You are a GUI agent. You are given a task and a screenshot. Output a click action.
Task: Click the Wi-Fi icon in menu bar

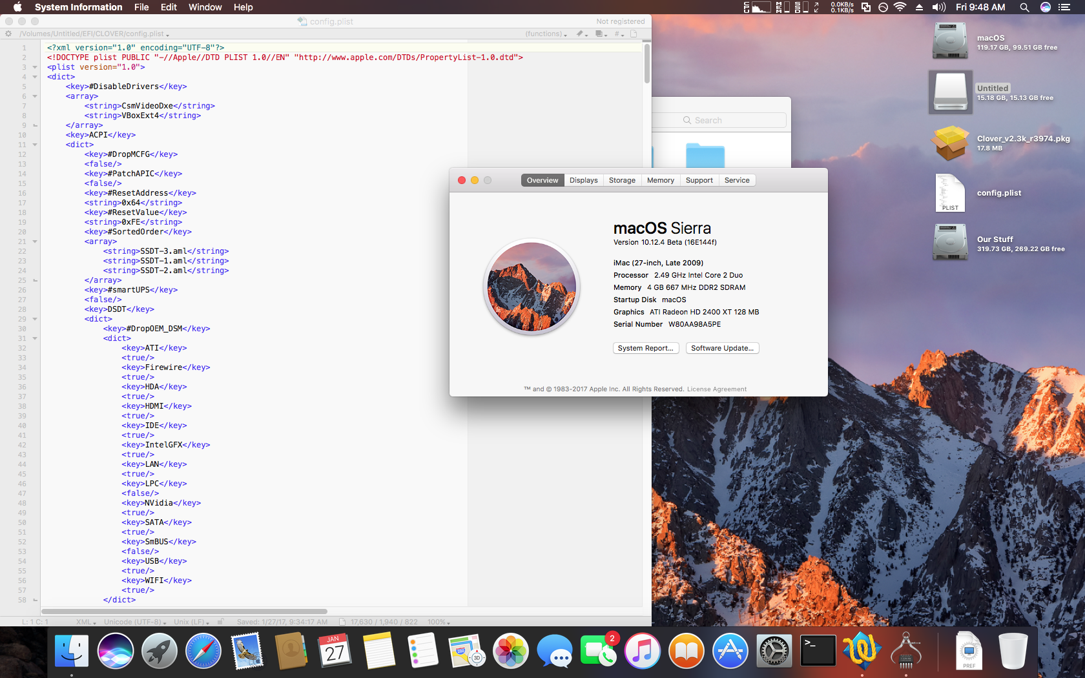click(x=900, y=7)
